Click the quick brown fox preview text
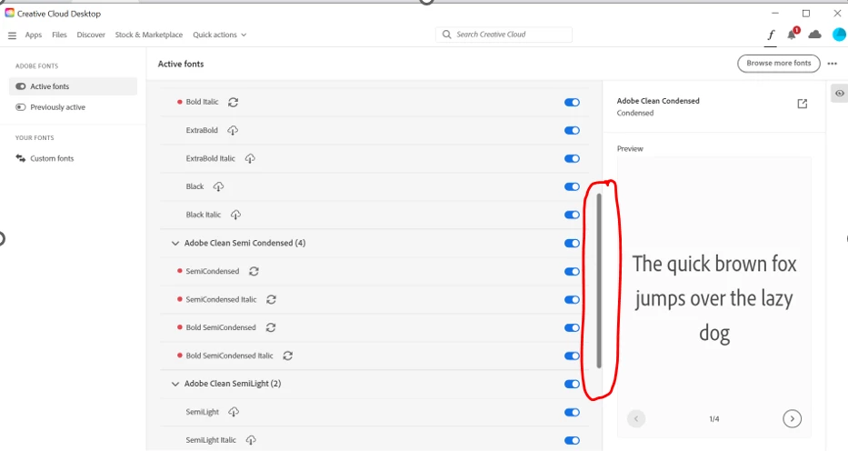This screenshot has width=848, height=451. (713, 298)
